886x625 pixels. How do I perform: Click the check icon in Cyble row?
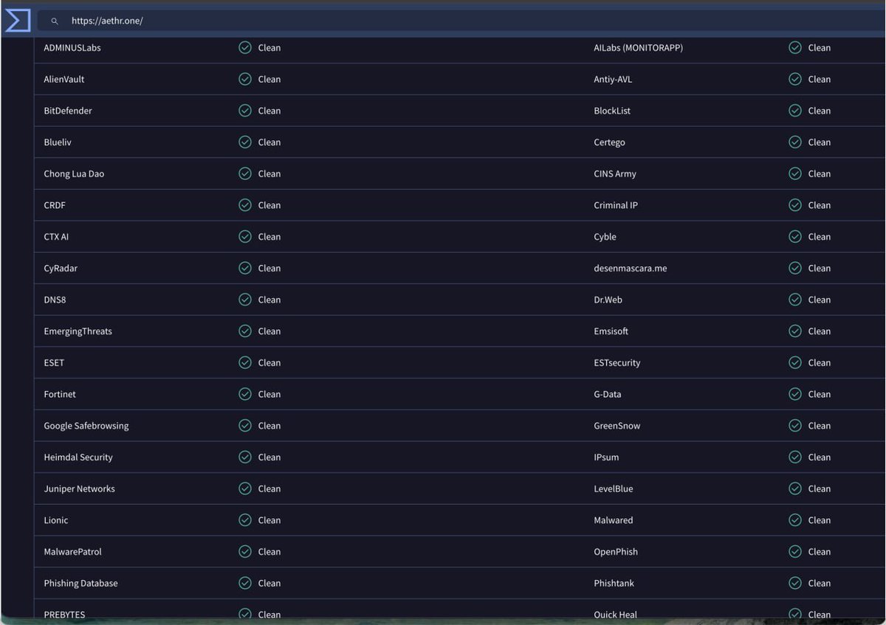click(x=795, y=237)
